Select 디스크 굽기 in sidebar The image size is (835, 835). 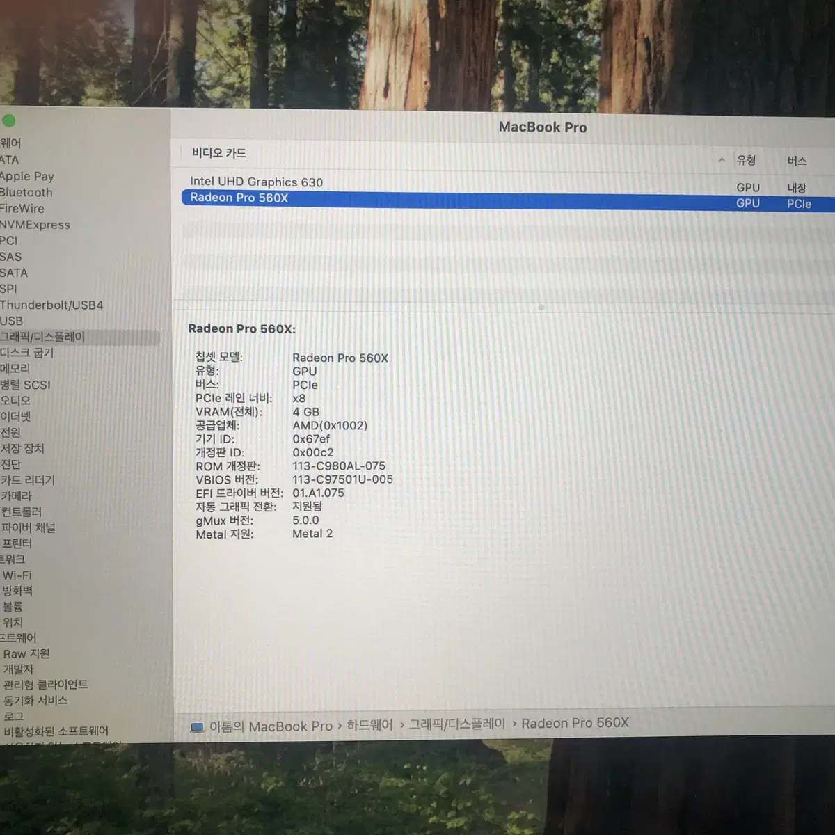pyautogui.click(x=26, y=353)
